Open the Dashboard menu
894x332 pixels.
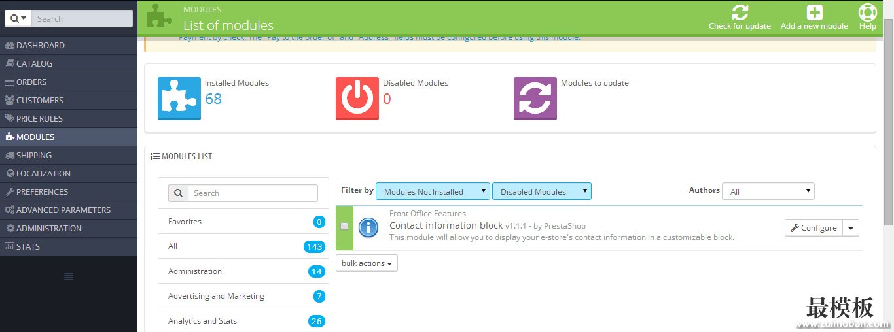coord(69,46)
